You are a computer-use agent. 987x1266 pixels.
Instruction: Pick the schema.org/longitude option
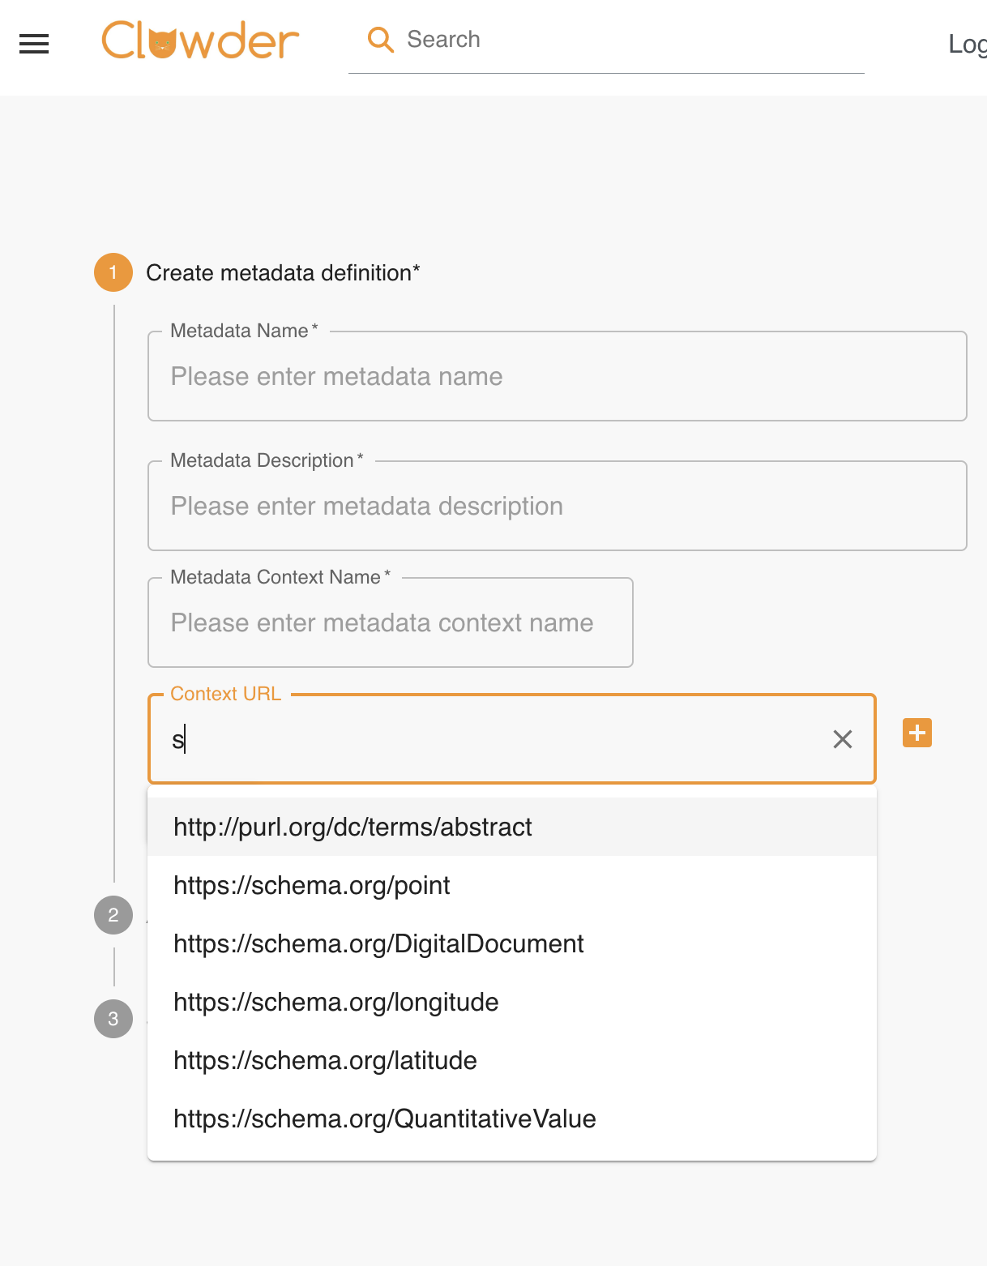tap(336, 1002)
